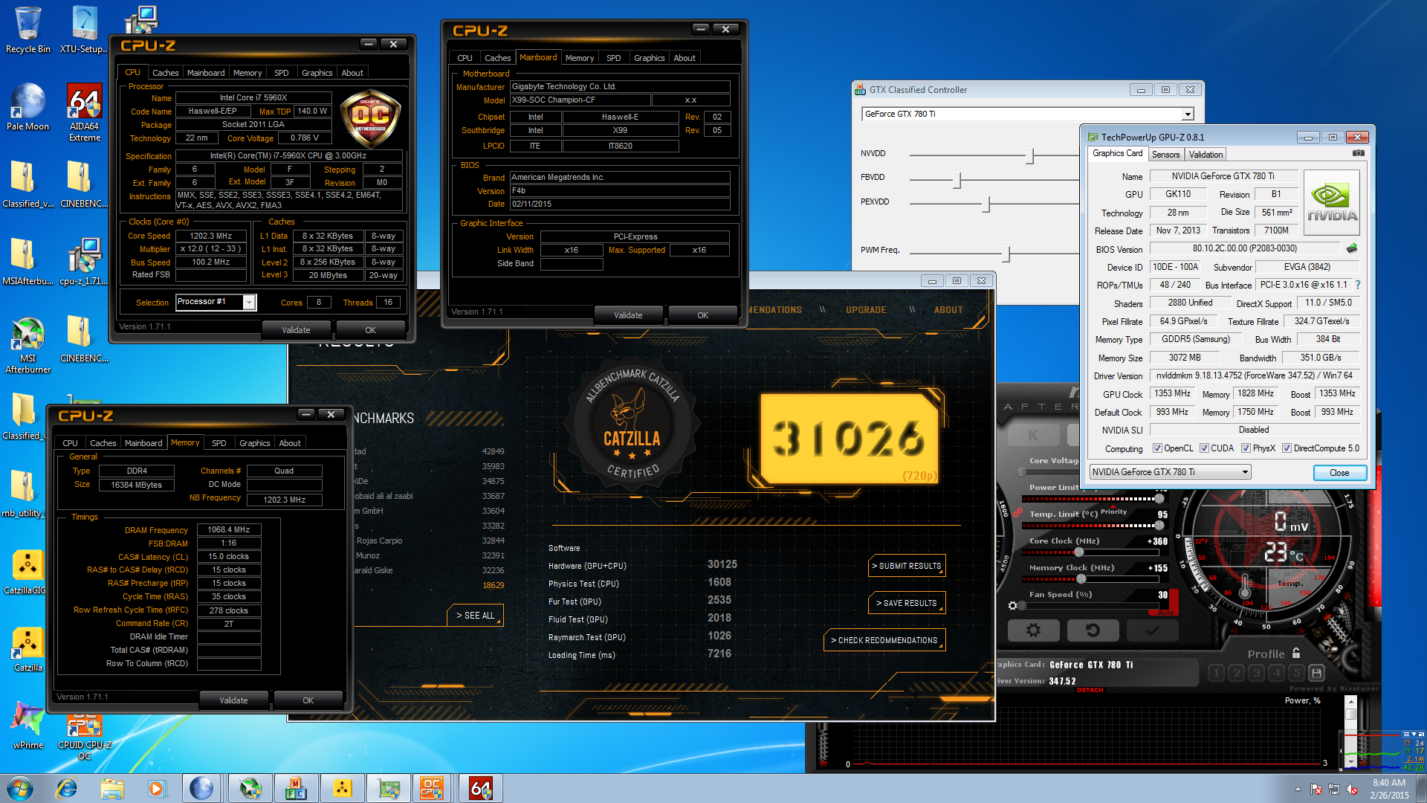Click SAVE RESULTS in Catzilla

907,603
